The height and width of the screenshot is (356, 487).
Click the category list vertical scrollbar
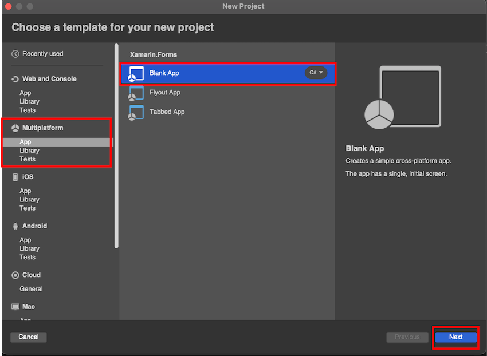tap(116, 146)
